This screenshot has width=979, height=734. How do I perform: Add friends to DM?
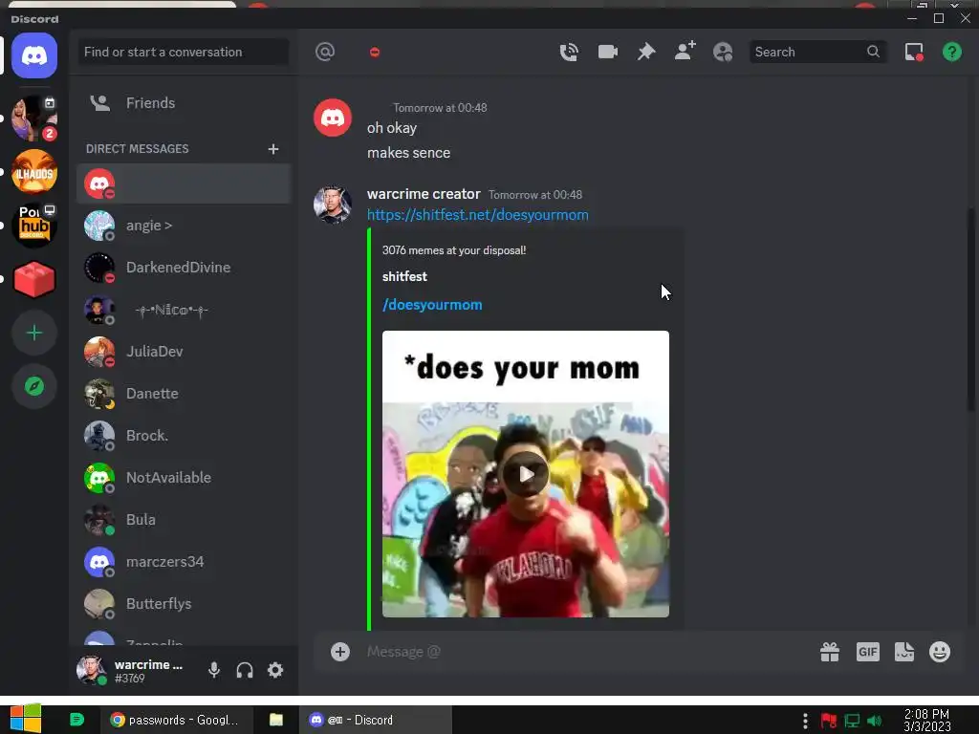coord(685,52)
